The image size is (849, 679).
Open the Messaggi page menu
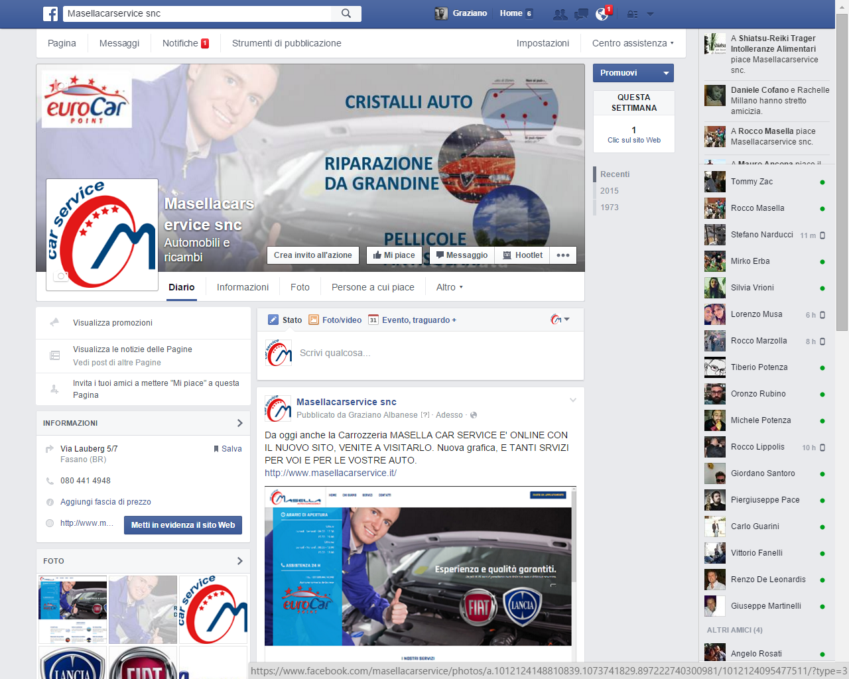tap(119, 43)
